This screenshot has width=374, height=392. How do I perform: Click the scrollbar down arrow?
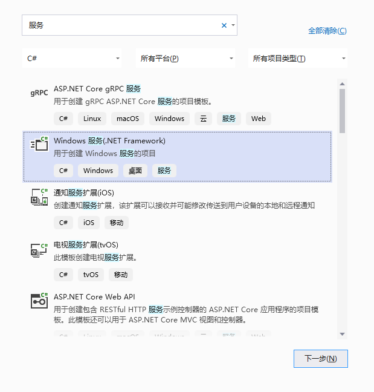click(343, 334)
